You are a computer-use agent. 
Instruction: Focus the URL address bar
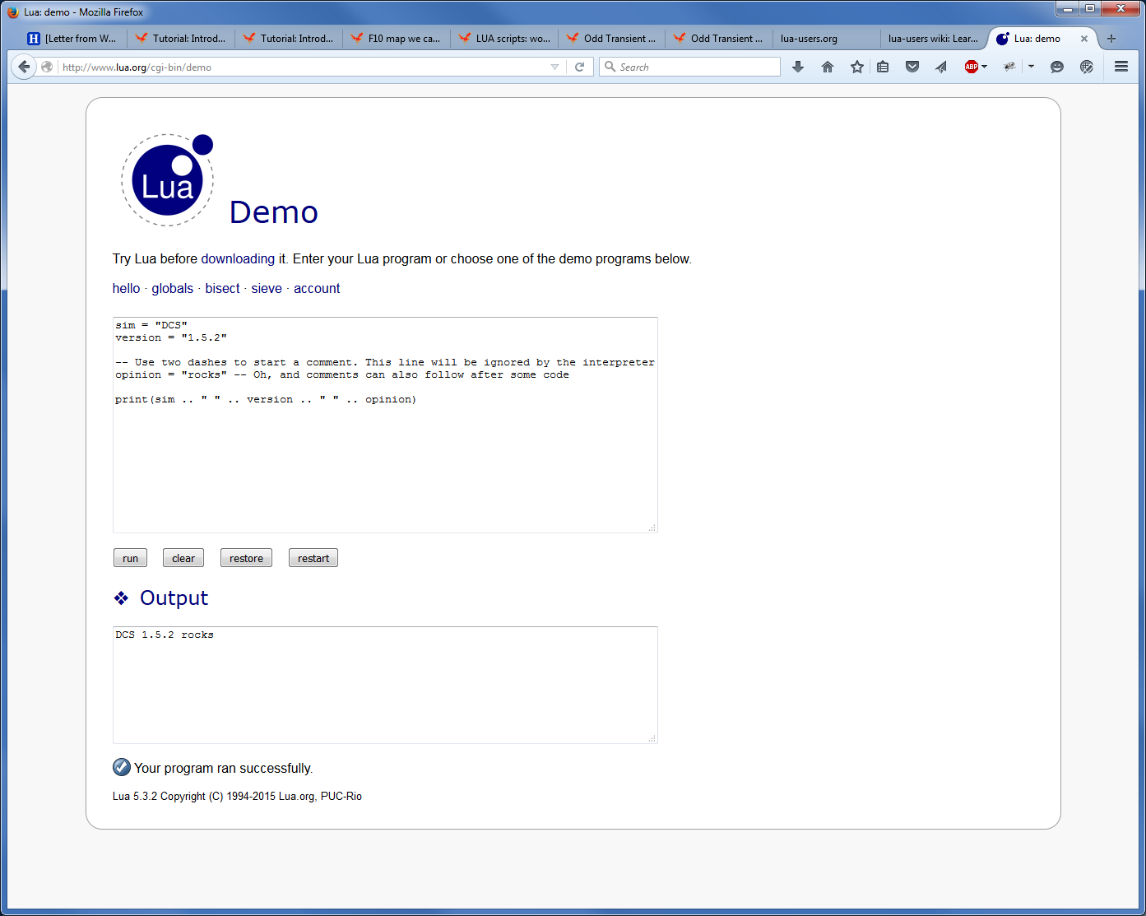(x=304, y=67)
